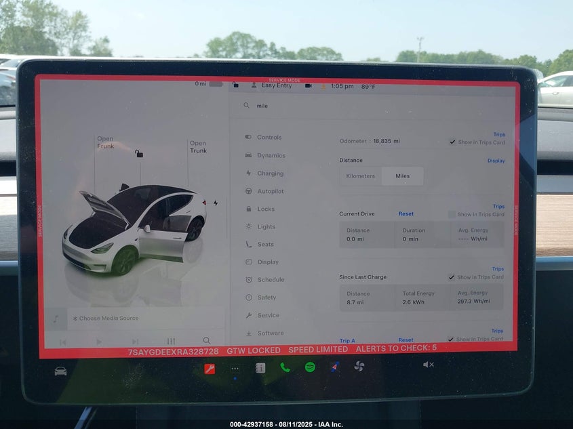Uncheck odometer Show in Trips Card
Viewport: 573px width, 429px height.
[x=452, y=142]
